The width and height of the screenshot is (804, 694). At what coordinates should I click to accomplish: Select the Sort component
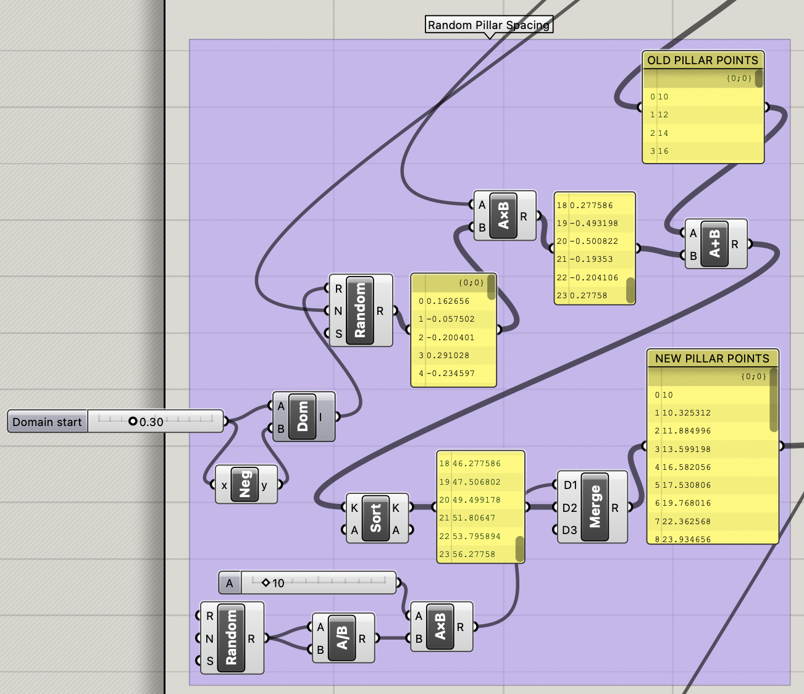click(376, 518)
